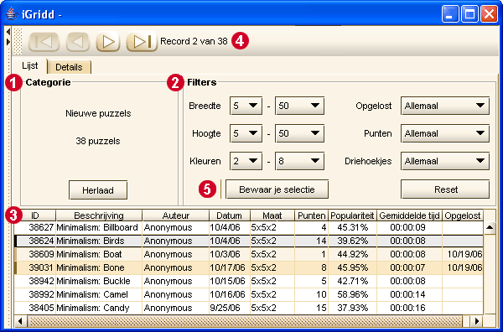Select row Minimalism: Boat
The height and width of the screenshot is (332, 503).
click(x=249, y=254)
